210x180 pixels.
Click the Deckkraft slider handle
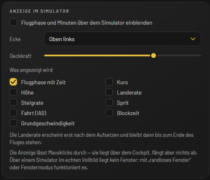154,55
